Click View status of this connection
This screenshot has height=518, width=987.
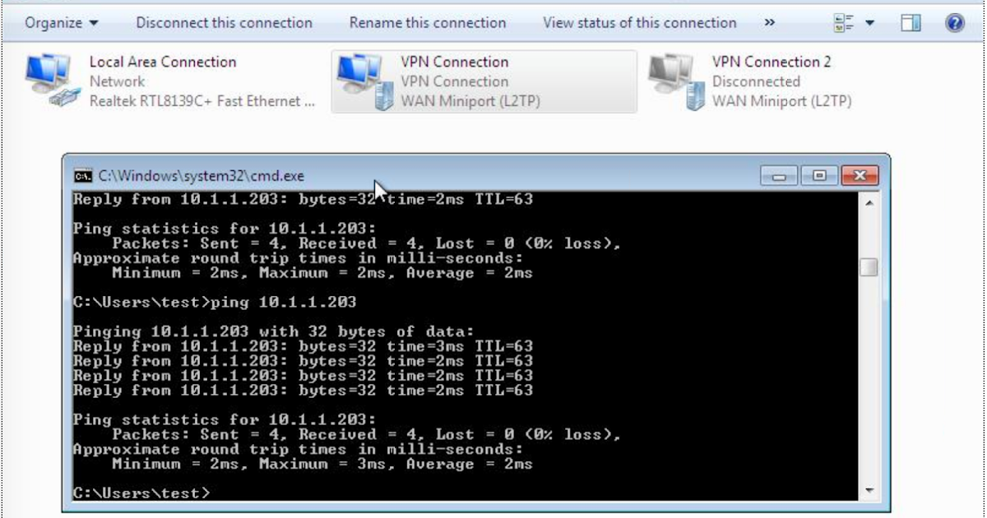click(639, 23)
